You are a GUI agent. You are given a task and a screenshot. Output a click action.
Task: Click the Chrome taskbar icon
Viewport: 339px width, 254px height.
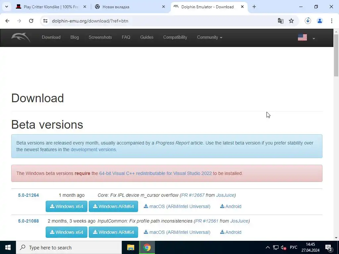(x=147, y=247)
